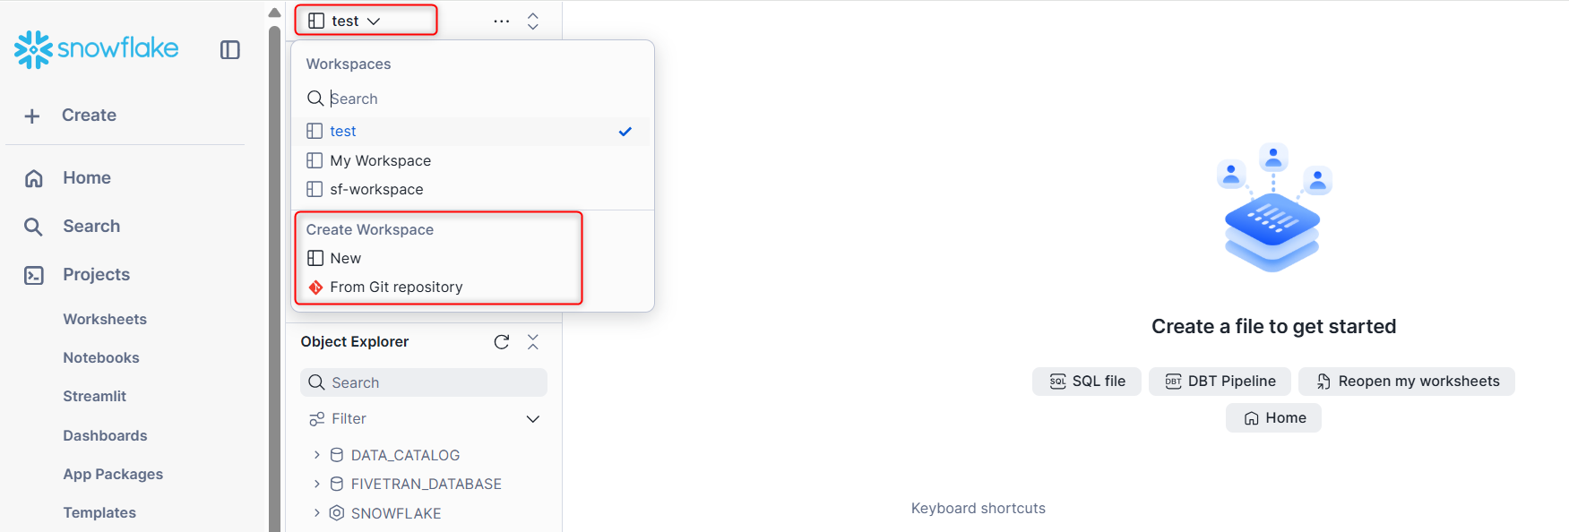Open Projects via its terminal icon
The image size is (1569, 532).
click(x=34, y=275)
